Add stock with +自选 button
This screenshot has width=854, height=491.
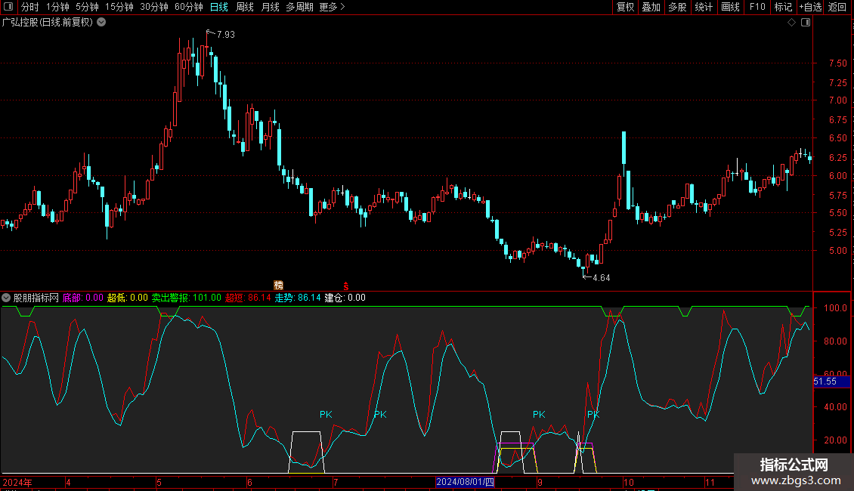pos(810,7)
